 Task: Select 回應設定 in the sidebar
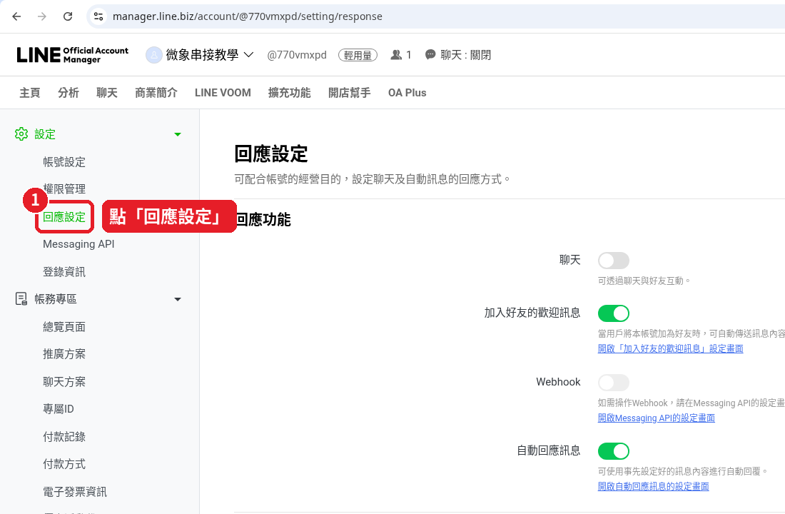click(64, 217)
